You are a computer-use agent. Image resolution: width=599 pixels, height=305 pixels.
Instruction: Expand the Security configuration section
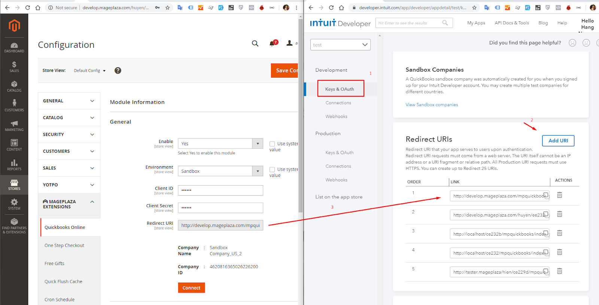click(69, 134)
